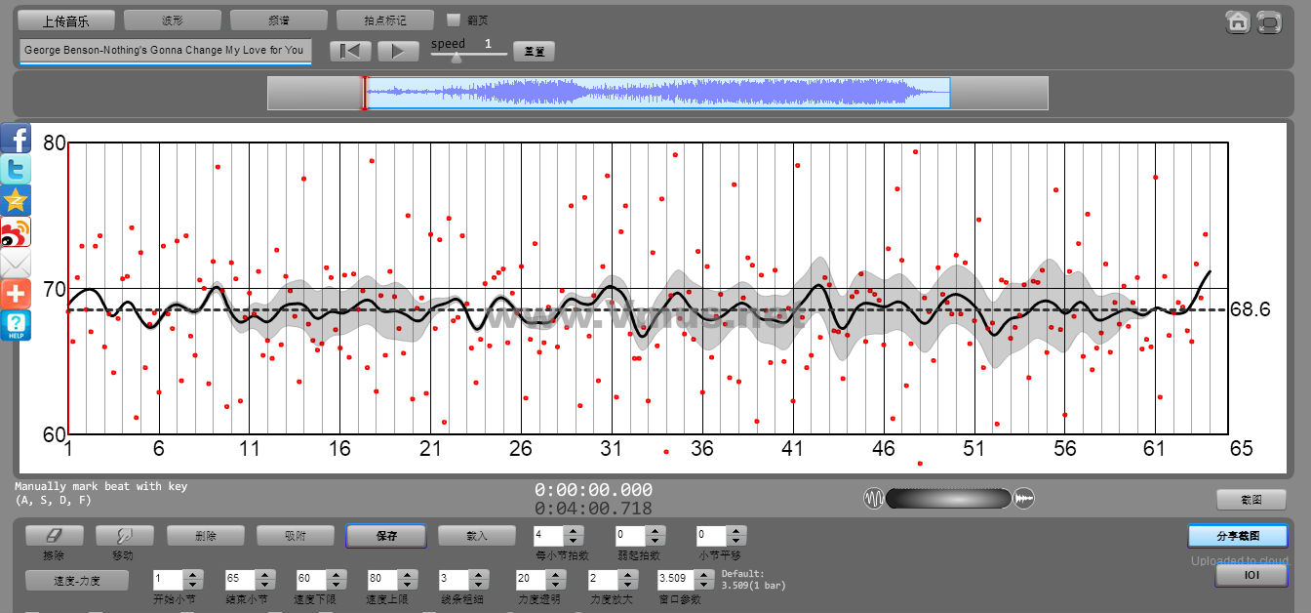This screenshot has width=1311, height=613.
Task: Rewind playback to the start
Action: point(350,51)
